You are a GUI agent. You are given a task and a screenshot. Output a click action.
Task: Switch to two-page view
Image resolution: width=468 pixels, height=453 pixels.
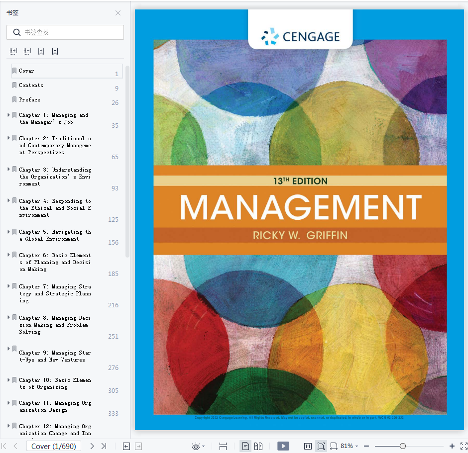pos(258,446)
